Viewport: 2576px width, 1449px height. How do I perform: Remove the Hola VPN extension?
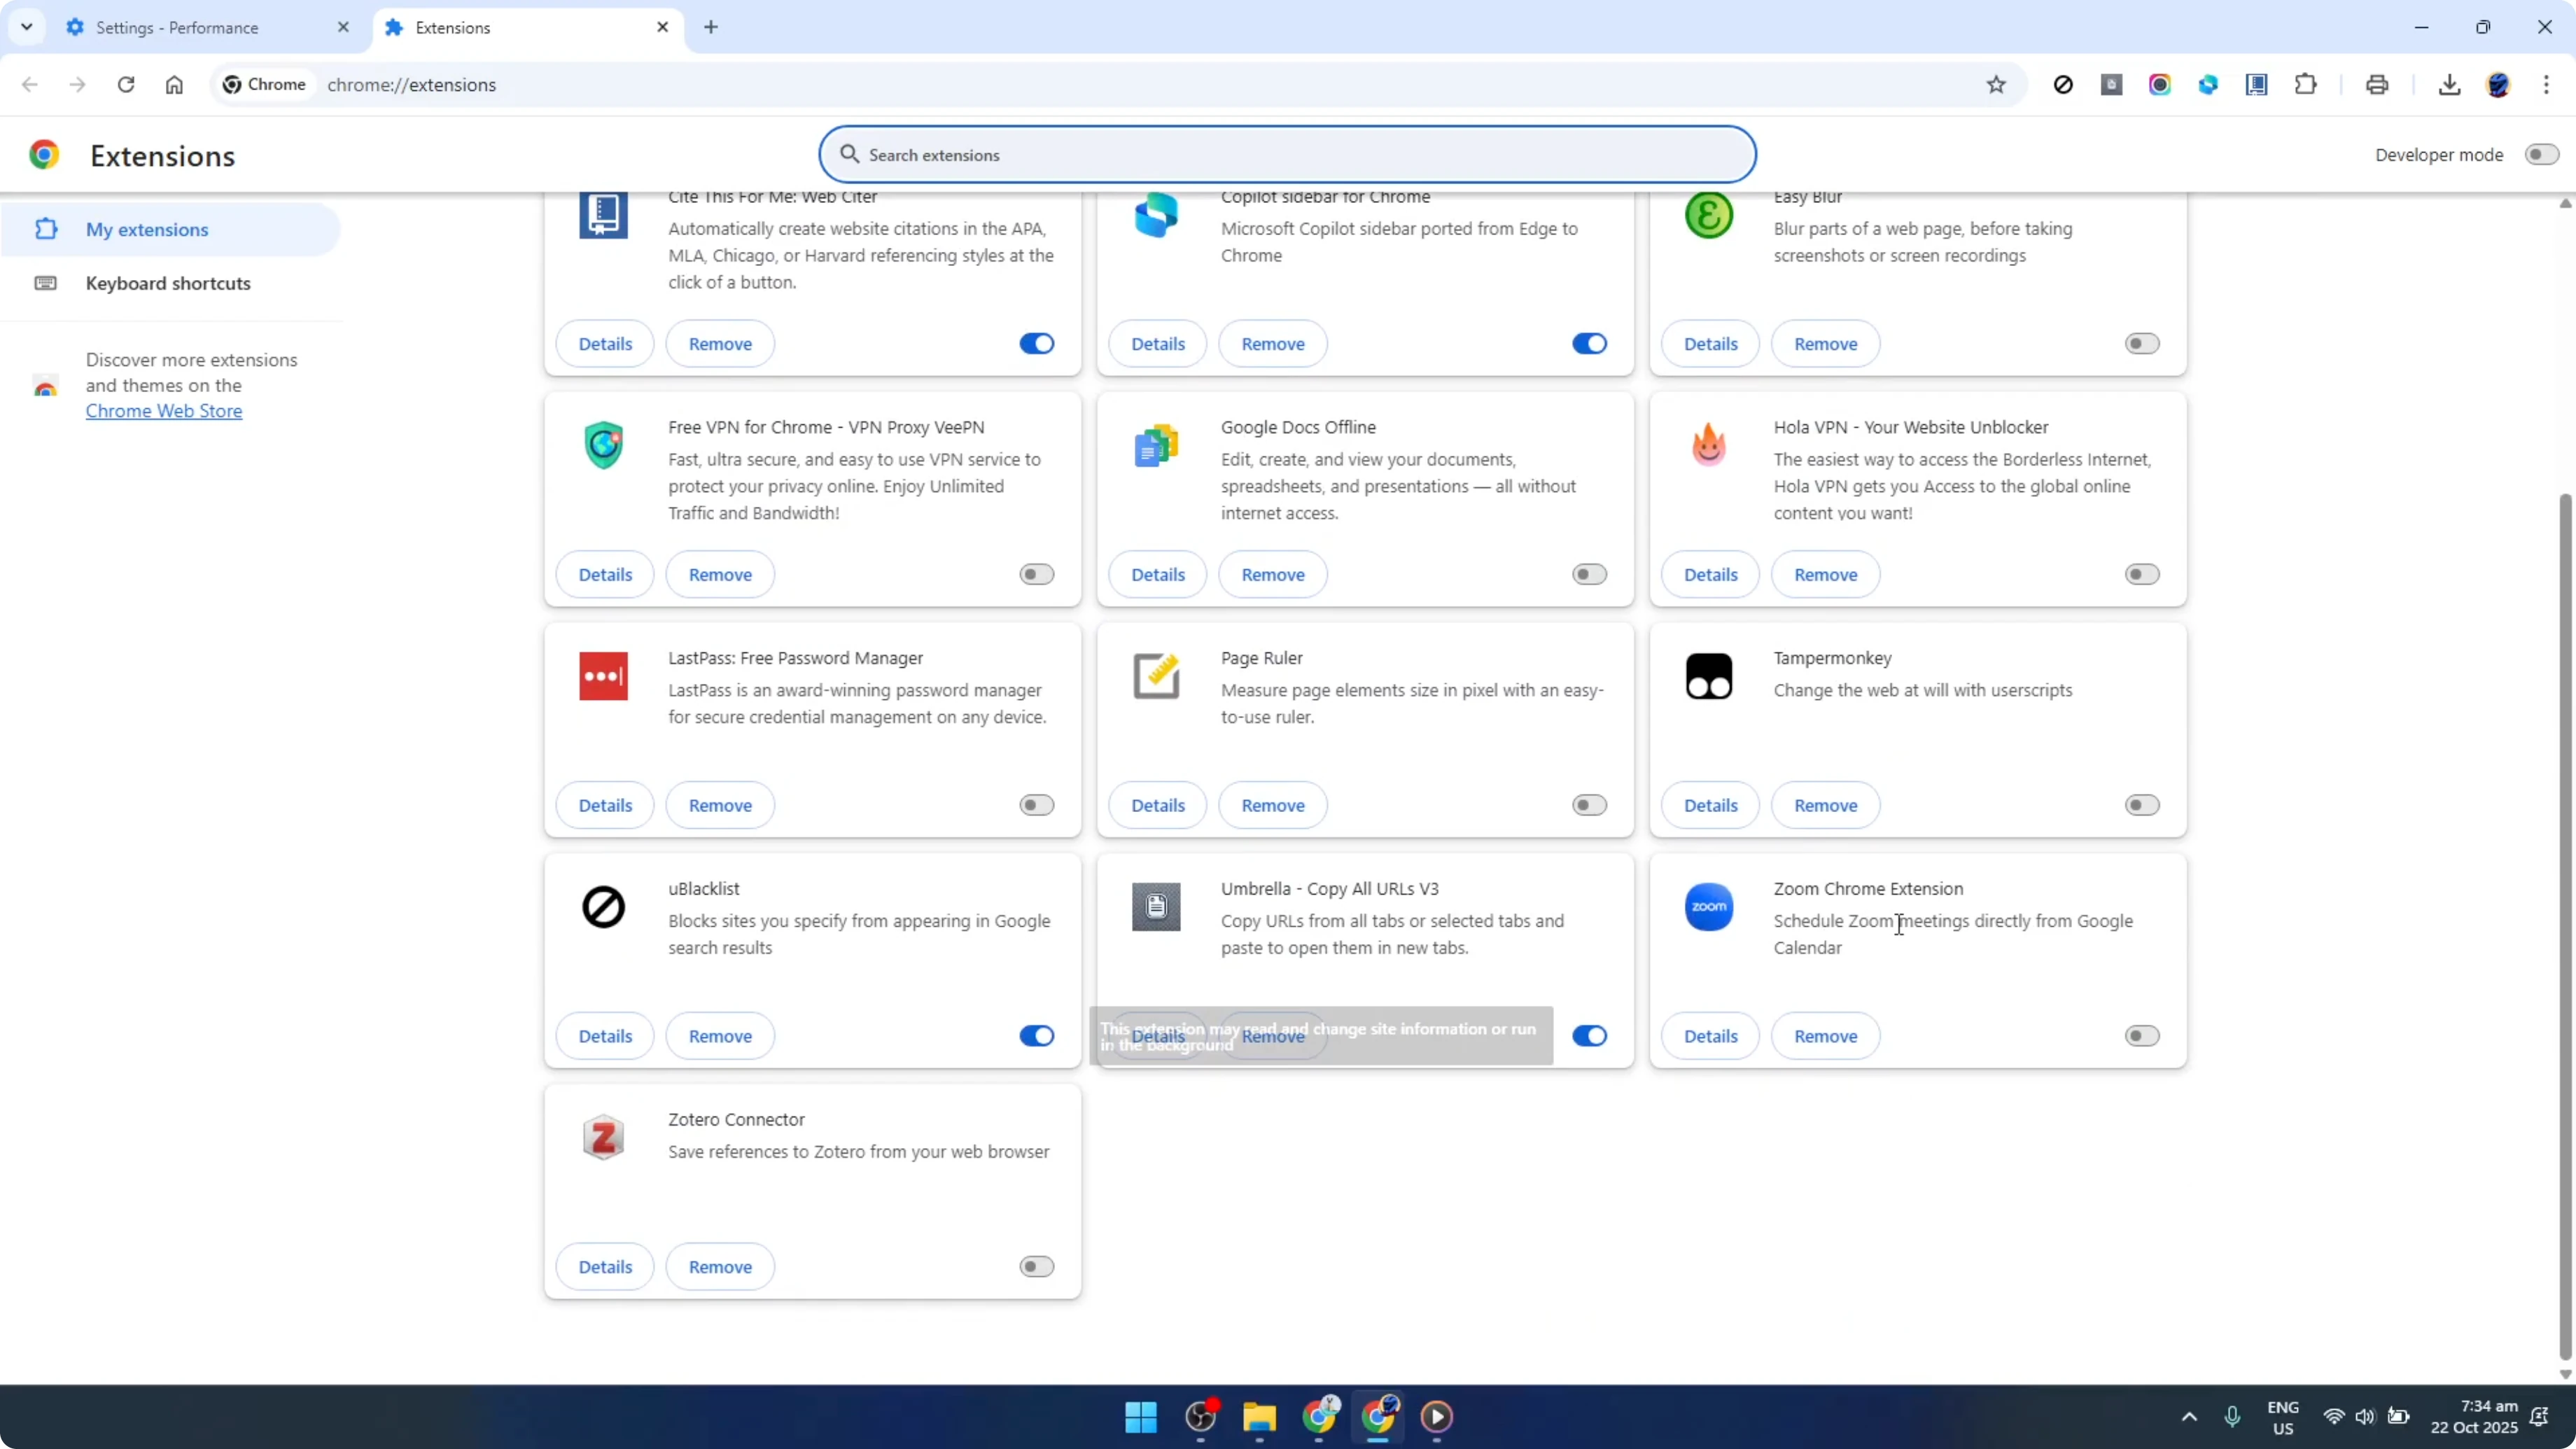1825,575
